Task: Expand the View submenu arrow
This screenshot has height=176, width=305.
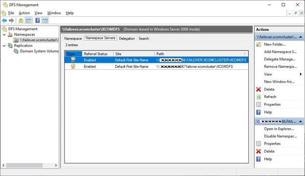Action: [301, 74]
